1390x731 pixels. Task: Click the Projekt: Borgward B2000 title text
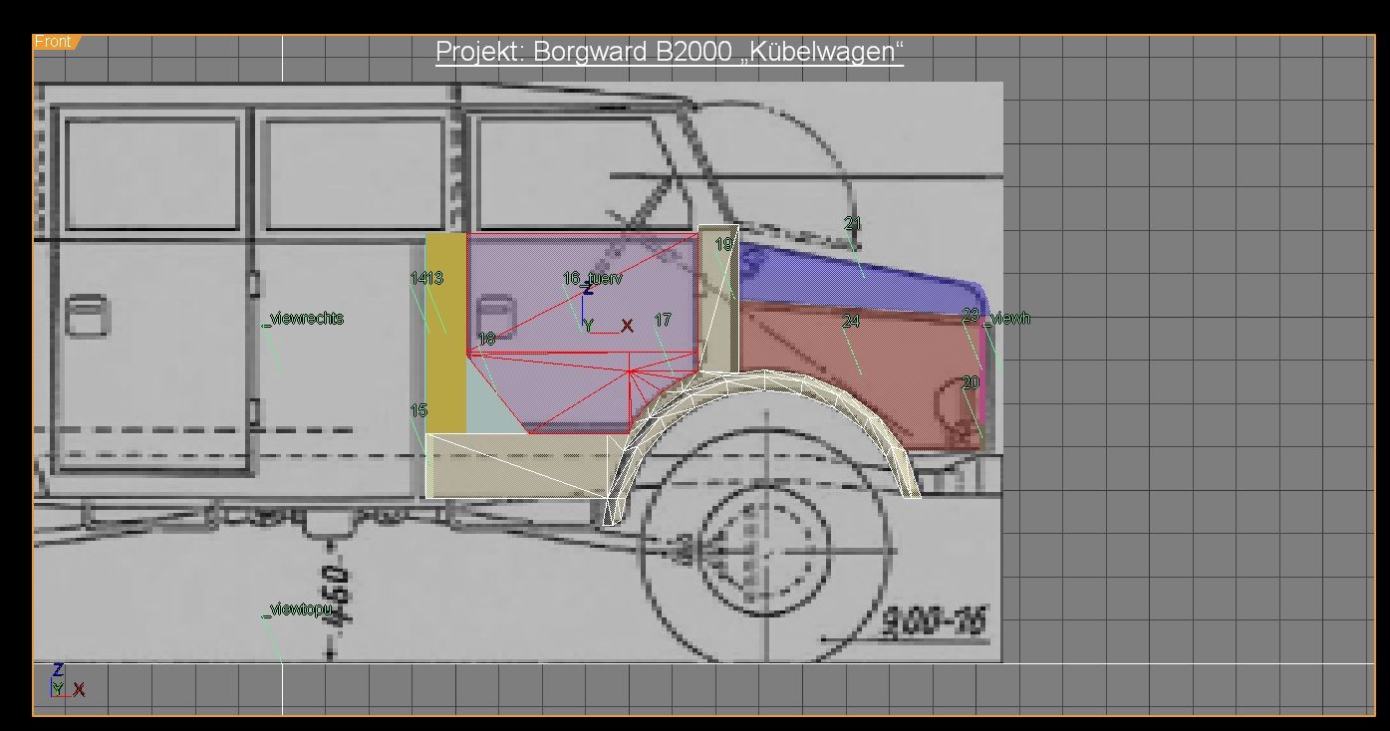pos(670,52)
